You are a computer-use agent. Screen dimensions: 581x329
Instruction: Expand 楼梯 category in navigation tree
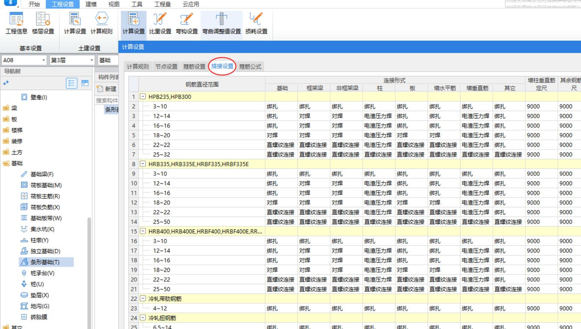(6, 130)
